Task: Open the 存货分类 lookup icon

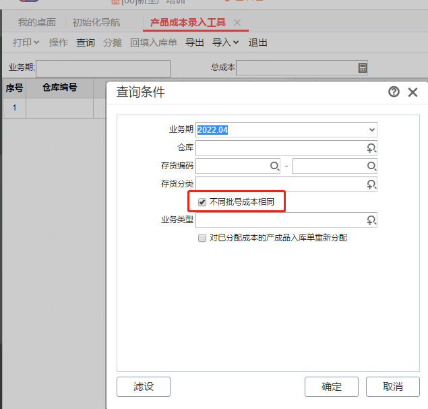Action: coord(371,185)
